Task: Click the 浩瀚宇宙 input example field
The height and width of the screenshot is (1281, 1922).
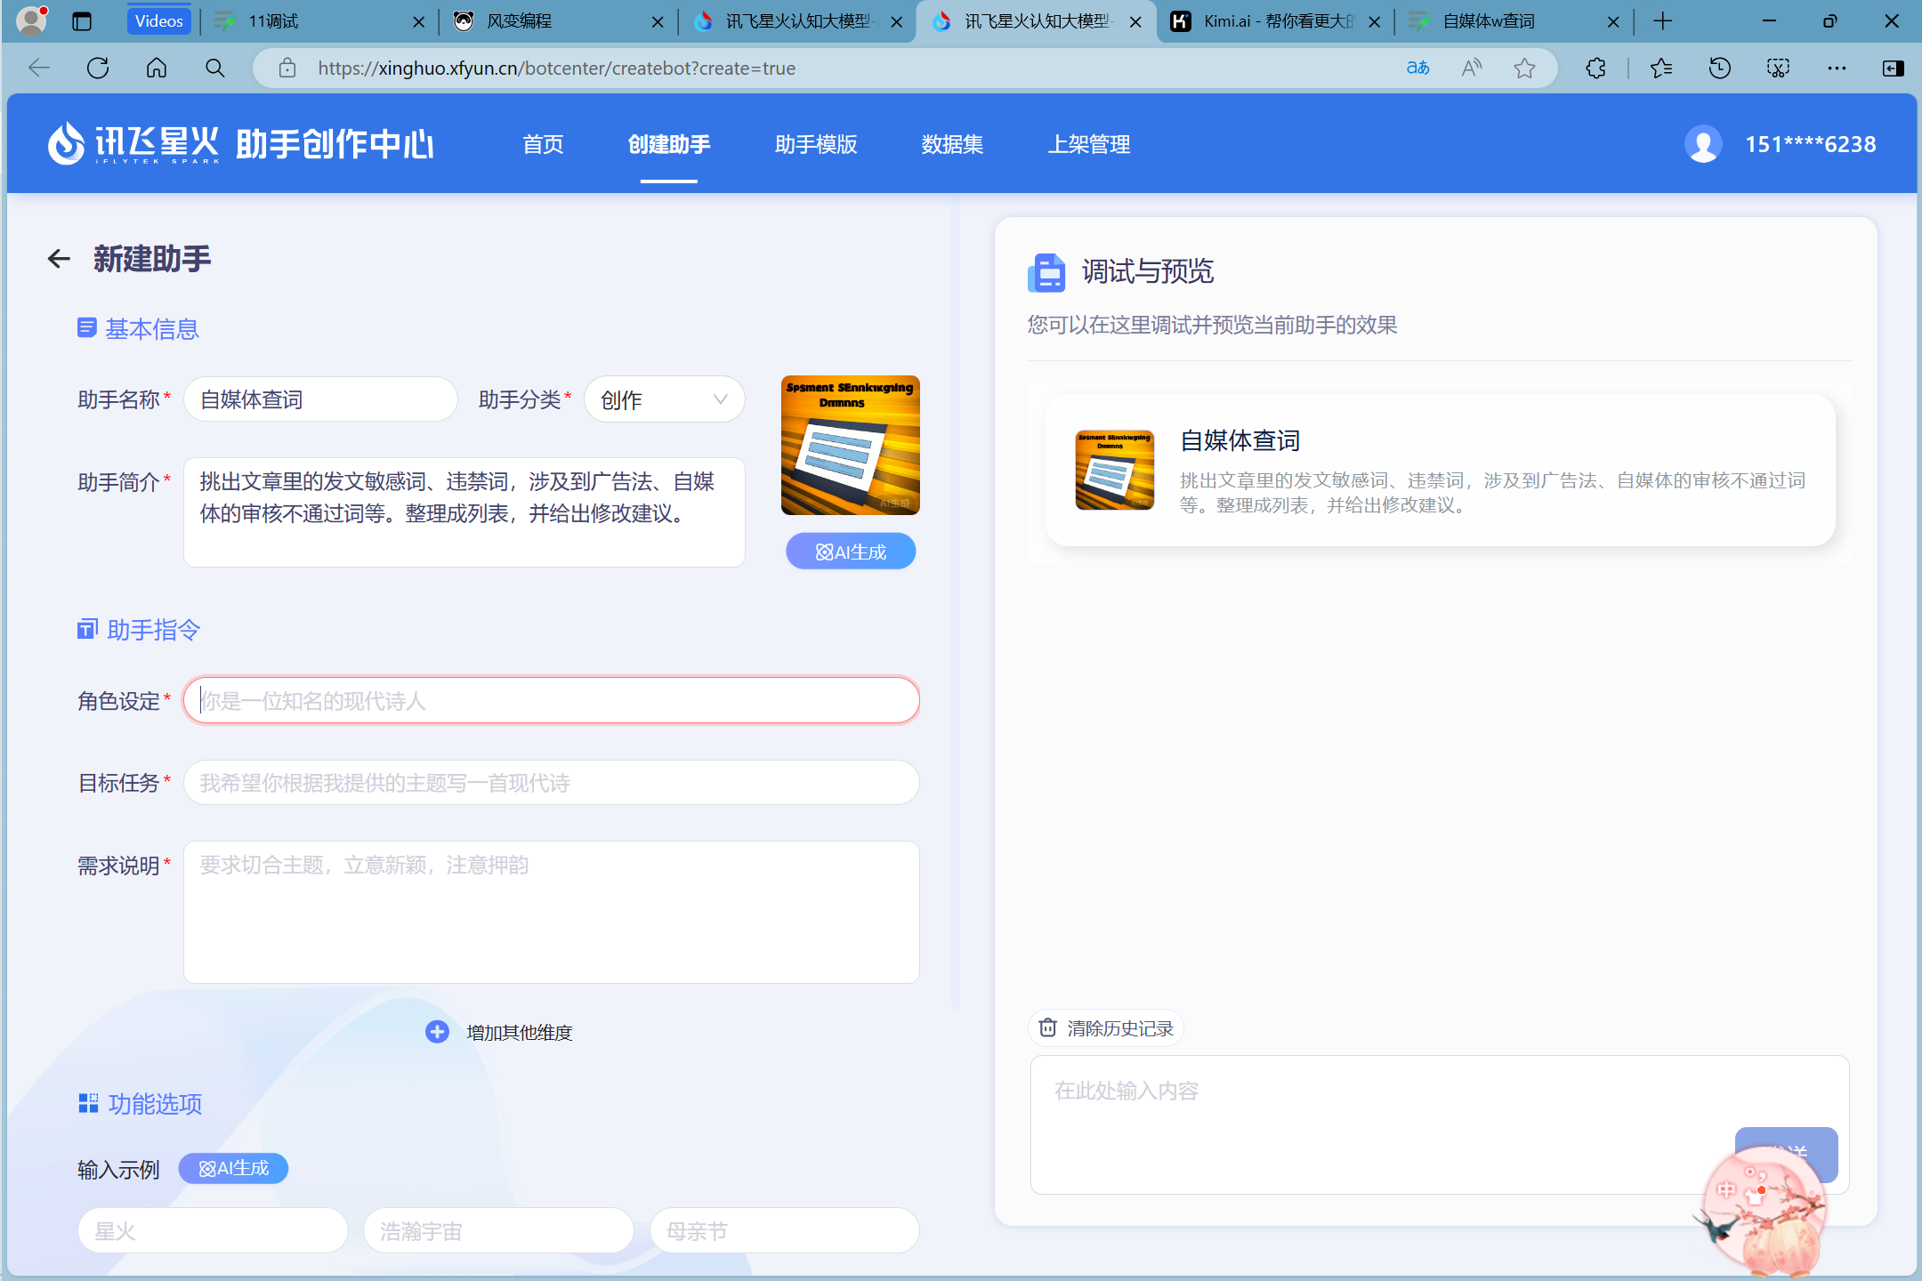Action: pos(498,1230)
